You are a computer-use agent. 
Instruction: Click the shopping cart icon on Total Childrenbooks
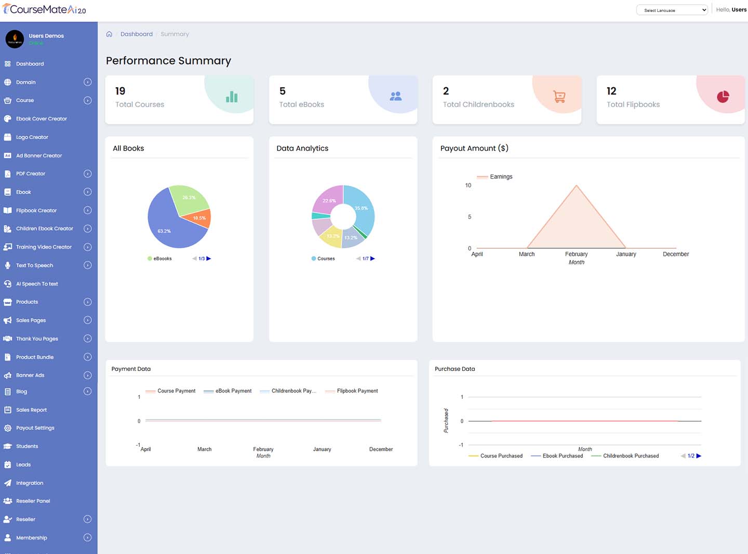(559, 97)
